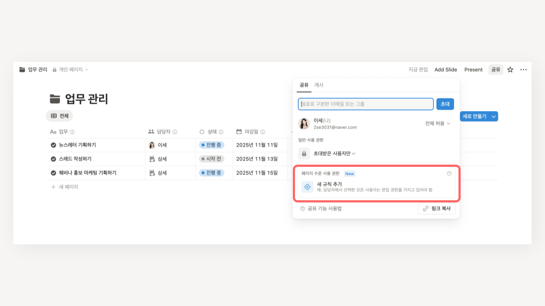Click the info icon next to 담당자 column
The image size is (545, 306).
point(175,132)
